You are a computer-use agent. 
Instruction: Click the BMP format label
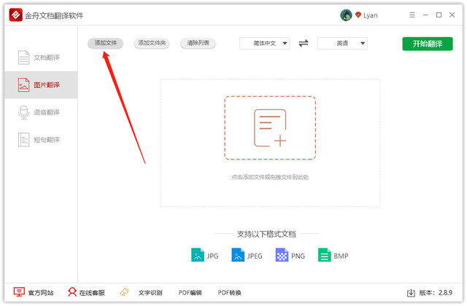(341, 256)
